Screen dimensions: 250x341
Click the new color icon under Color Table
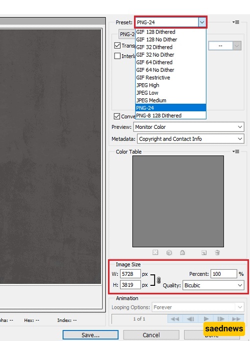(204, 252)
